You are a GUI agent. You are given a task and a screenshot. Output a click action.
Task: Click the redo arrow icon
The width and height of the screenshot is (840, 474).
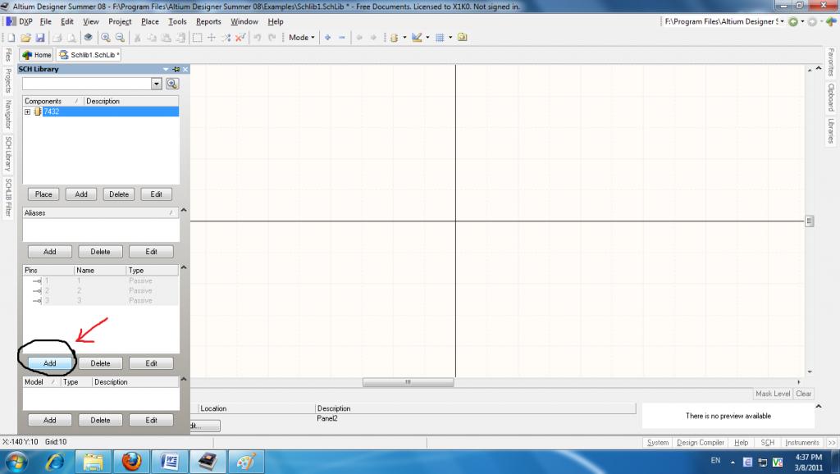(272, 38)
